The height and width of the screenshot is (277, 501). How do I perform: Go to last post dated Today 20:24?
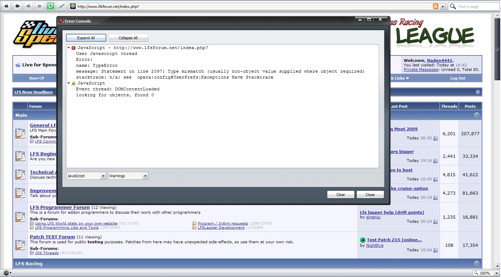[x=435, y=222]
